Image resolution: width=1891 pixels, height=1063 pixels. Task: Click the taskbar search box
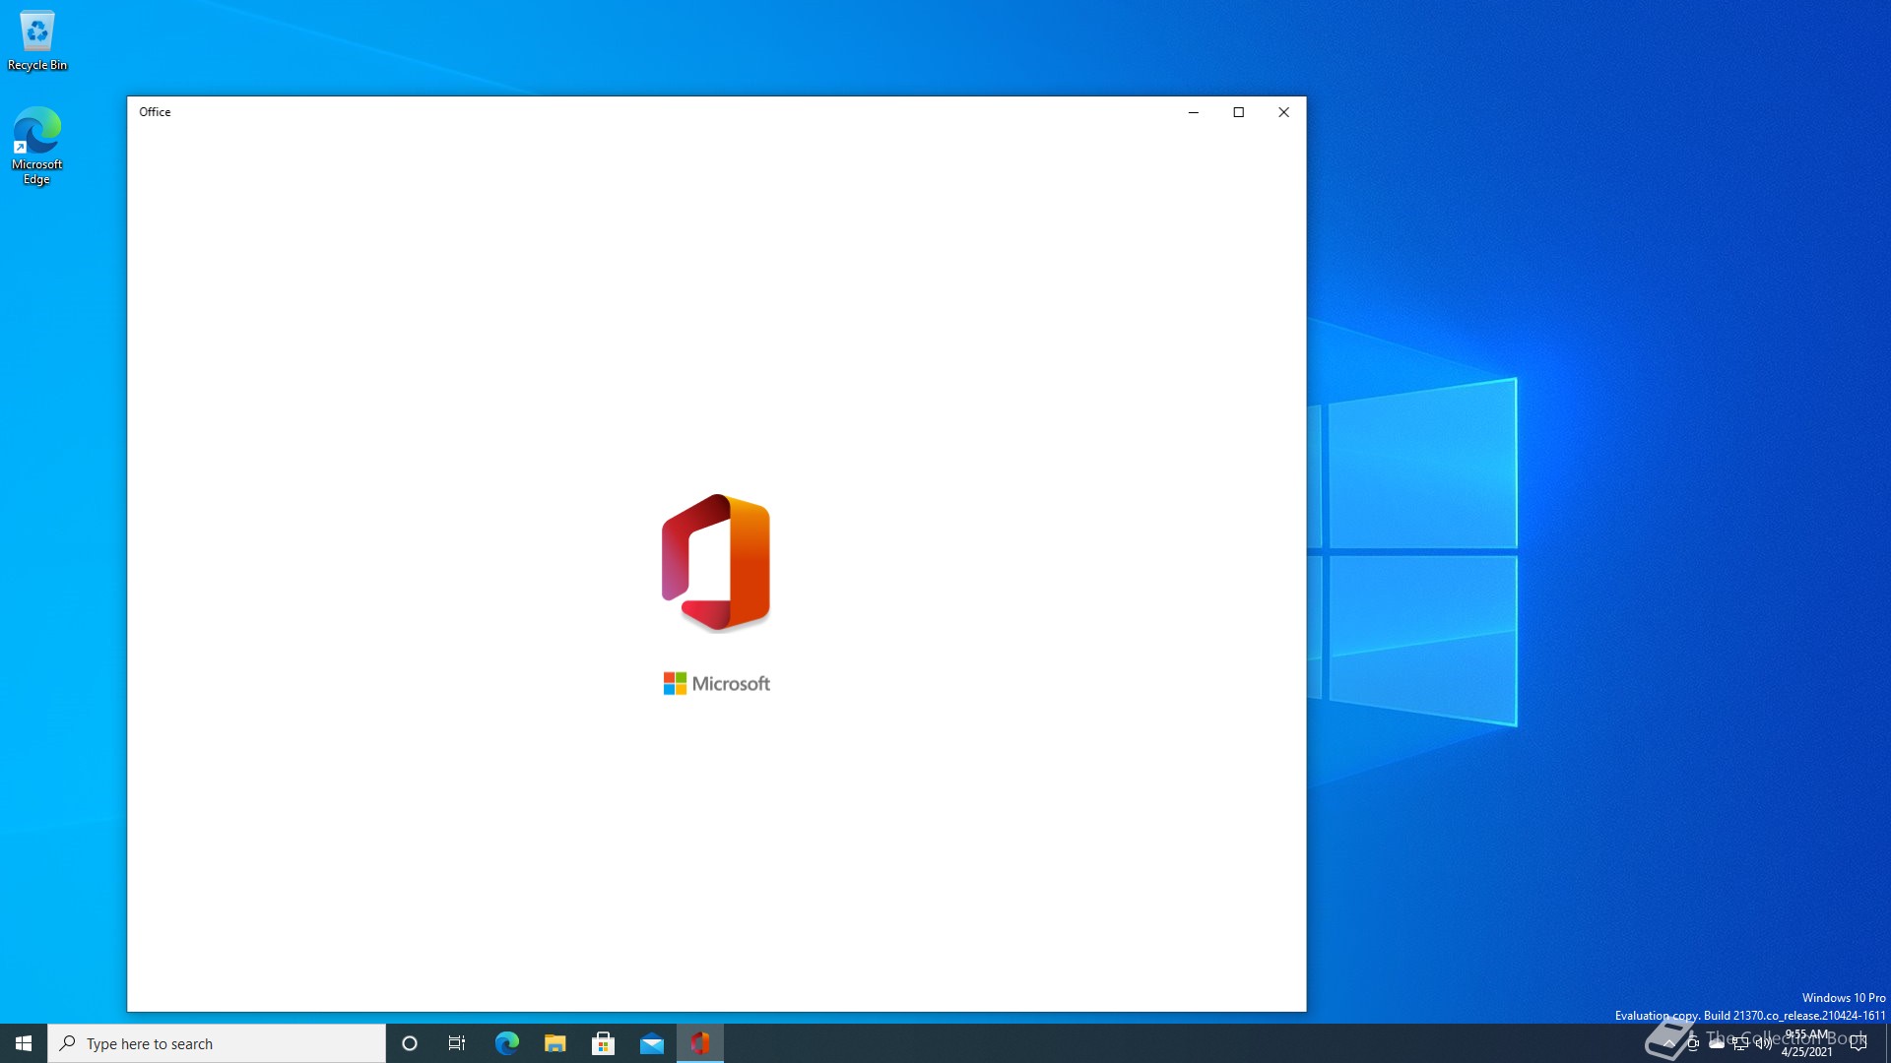[x=217, y=1043]
